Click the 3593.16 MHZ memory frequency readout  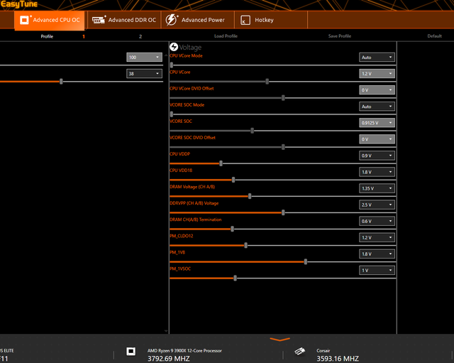pos(338,359)
